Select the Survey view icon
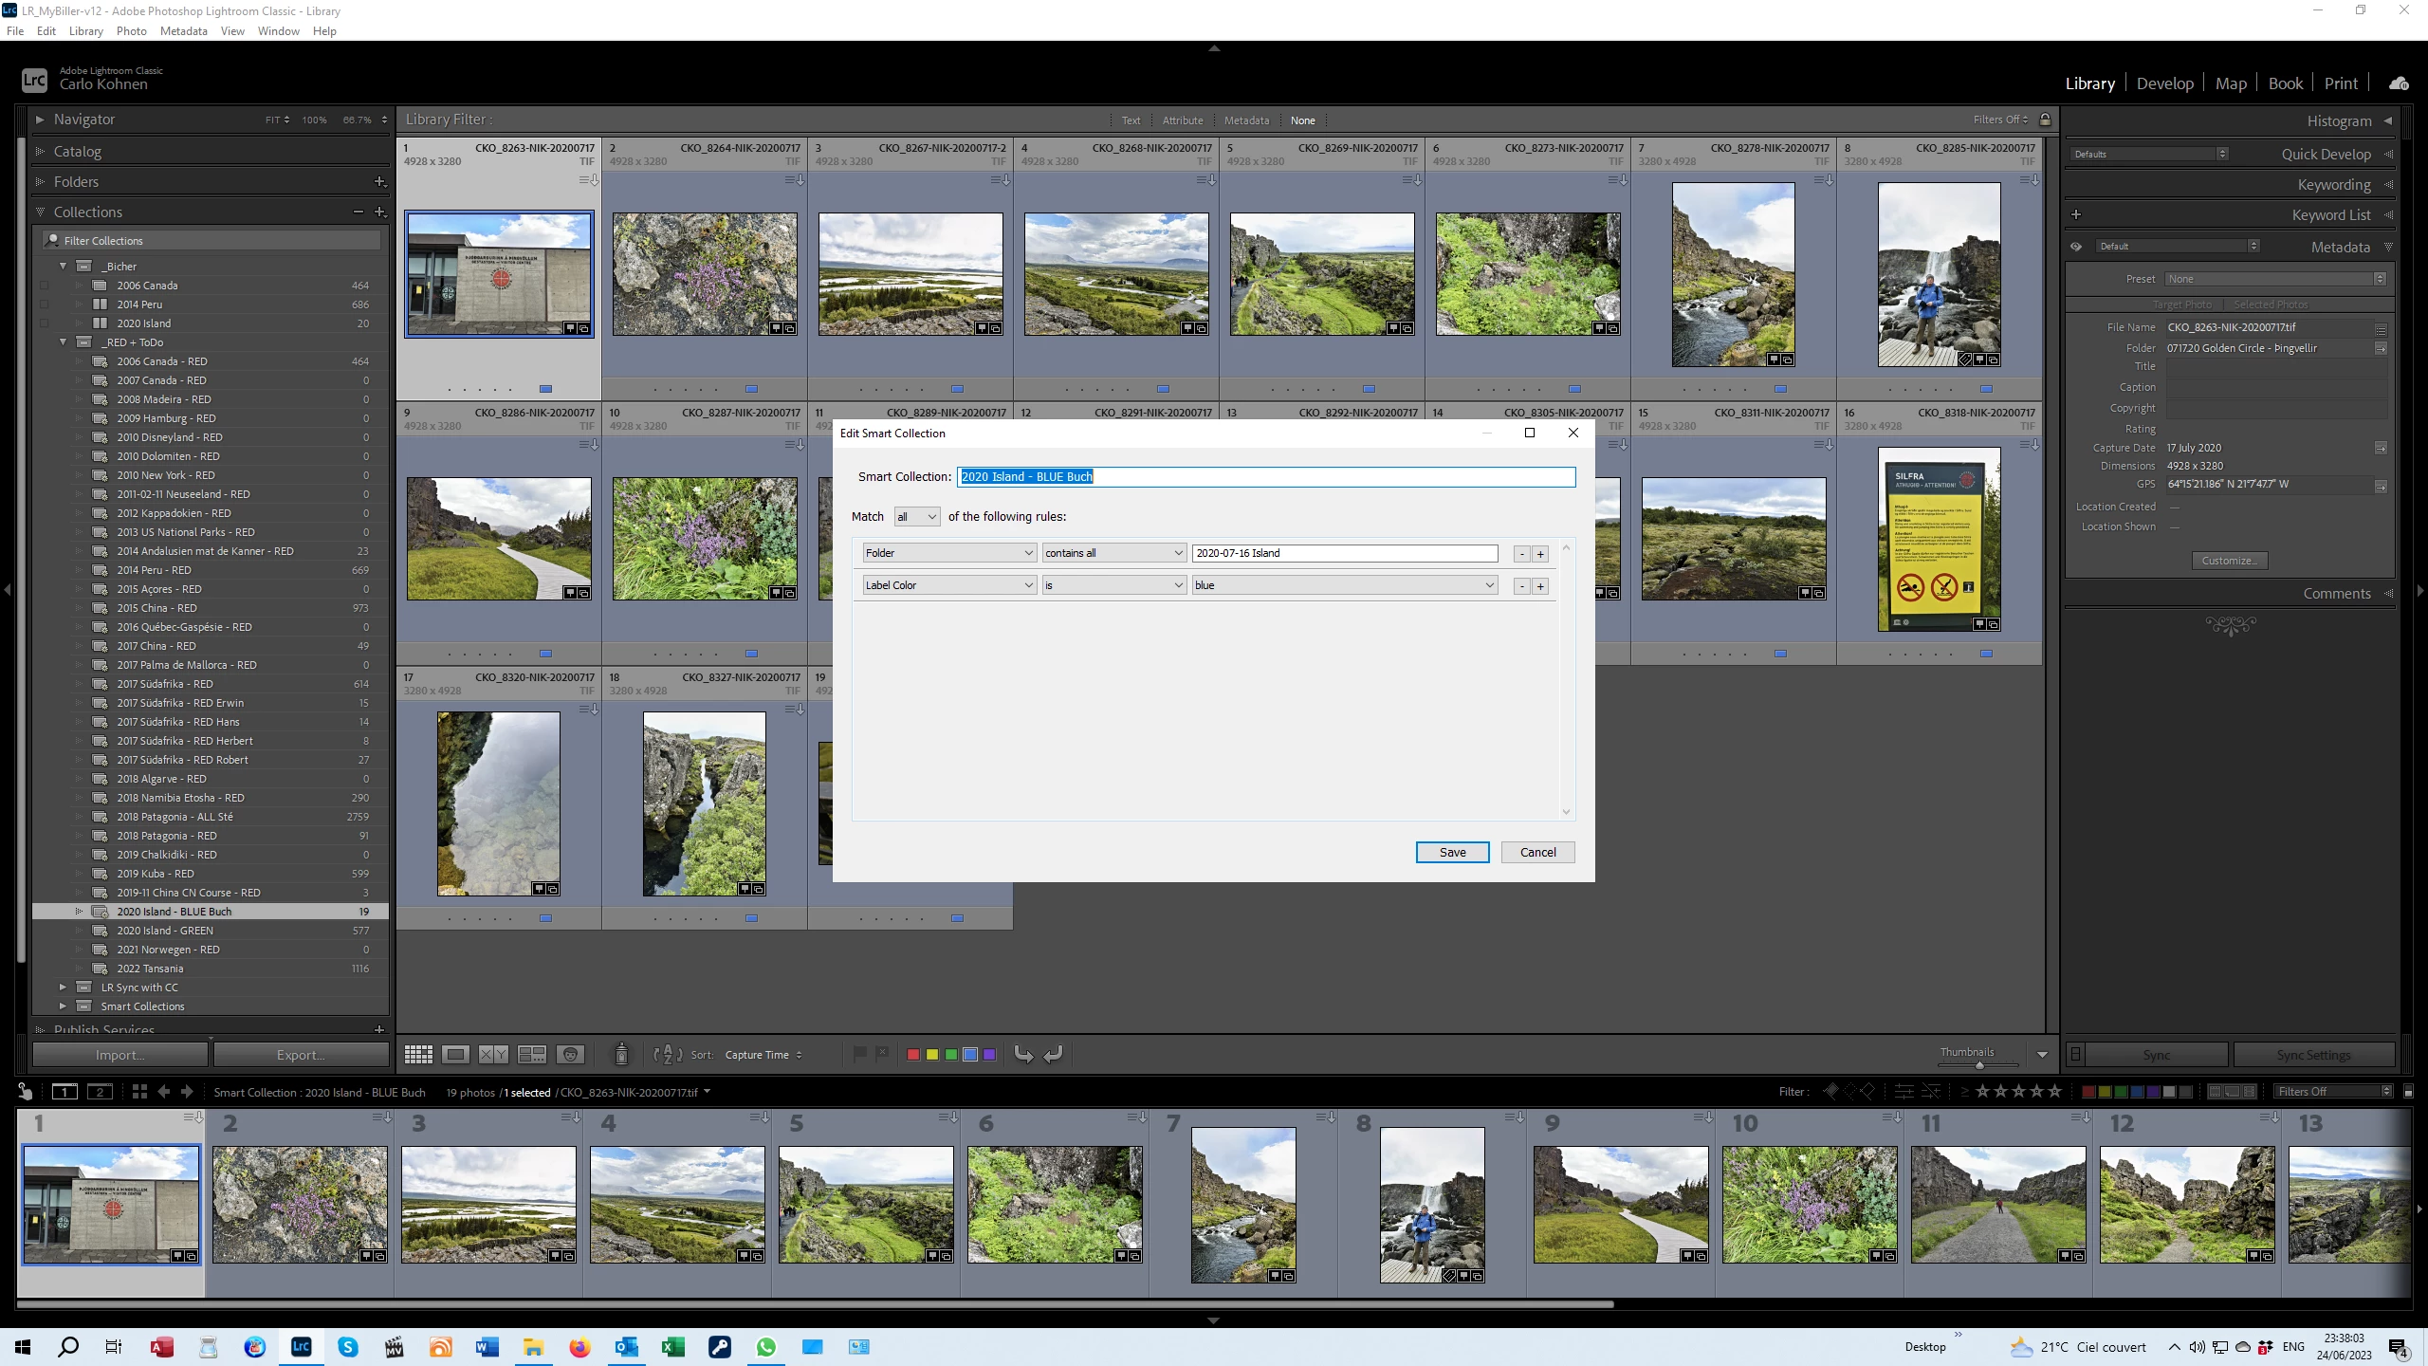 click(531, 1055)
